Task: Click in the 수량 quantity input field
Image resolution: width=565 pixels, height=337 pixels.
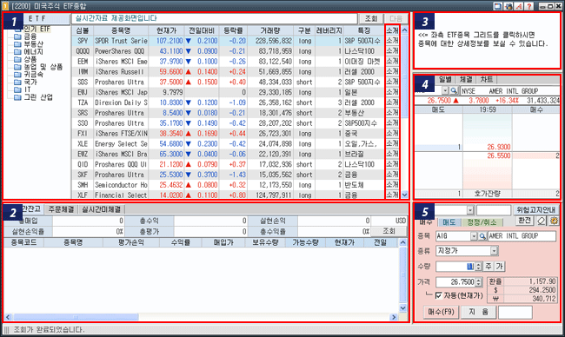Action: (x=455, y=267)
